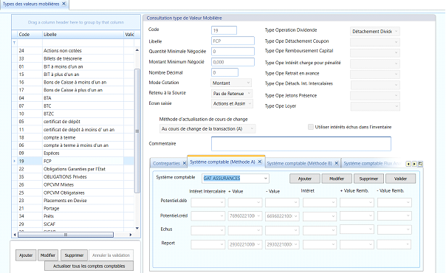446x273 pixels.
Task: Click the row indicator arrow beside code 19
Action: 14,161
